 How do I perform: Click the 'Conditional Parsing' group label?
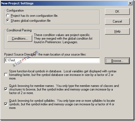19,30
